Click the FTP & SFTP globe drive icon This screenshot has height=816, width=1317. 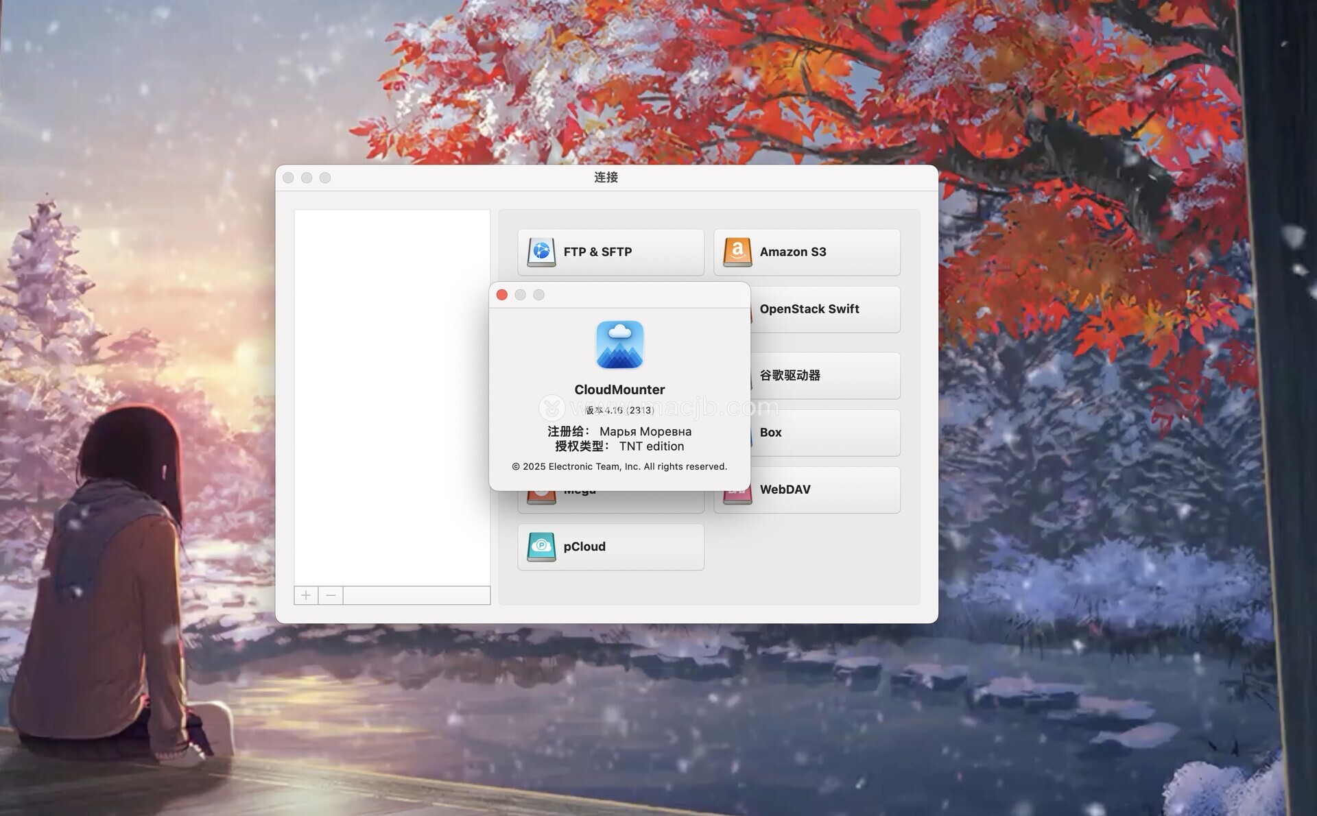541,252
